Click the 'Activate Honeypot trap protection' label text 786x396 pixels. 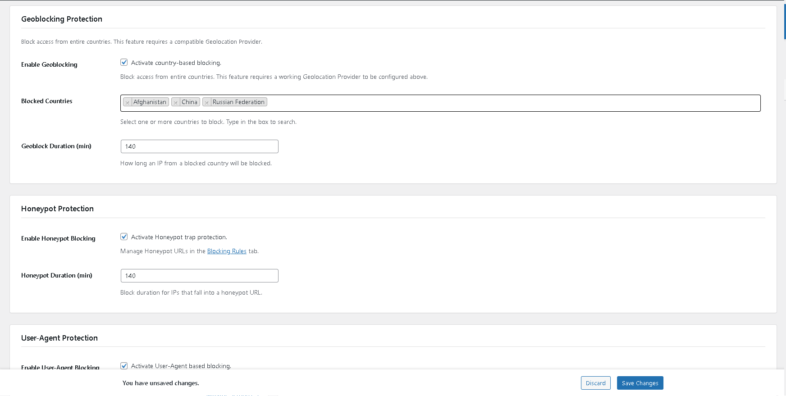coord(179,237)
